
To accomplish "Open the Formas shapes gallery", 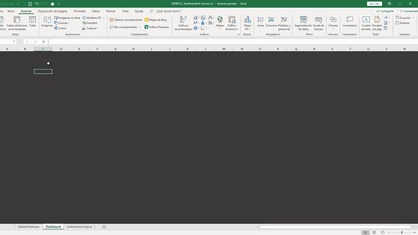I will (62, 23).
